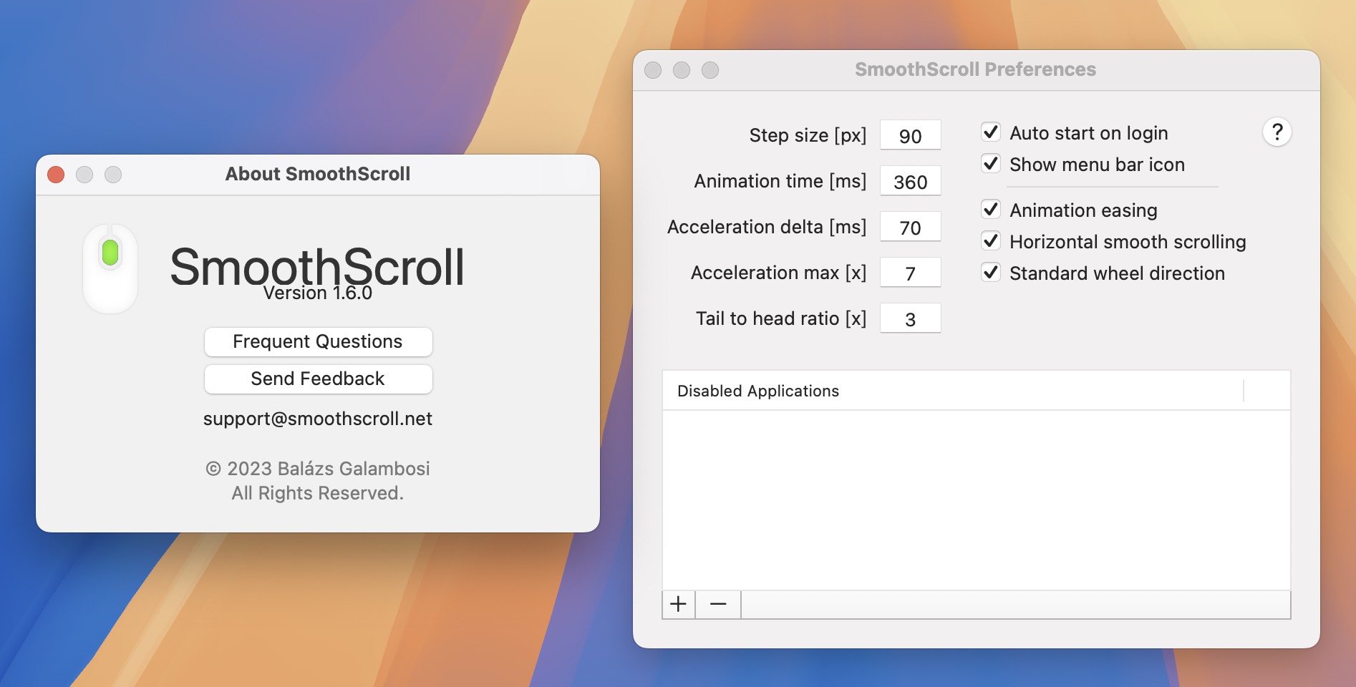Click the Tail to head ratio label
The width and height of the screenshot is (1356, 687).
point(781,318)
